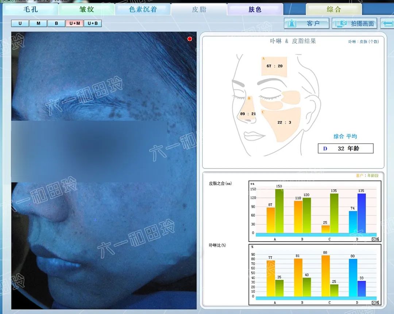Switch to M mode
The height and width of the screenshot is (314, 394).
click(x=38, y=23)
